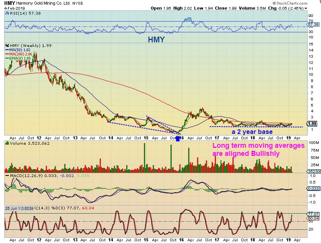Click the candlestick icon beside HMY (Weekly)
Image resolution: width=321 pixels, height=244 pixels.
(x=7, y=46)
